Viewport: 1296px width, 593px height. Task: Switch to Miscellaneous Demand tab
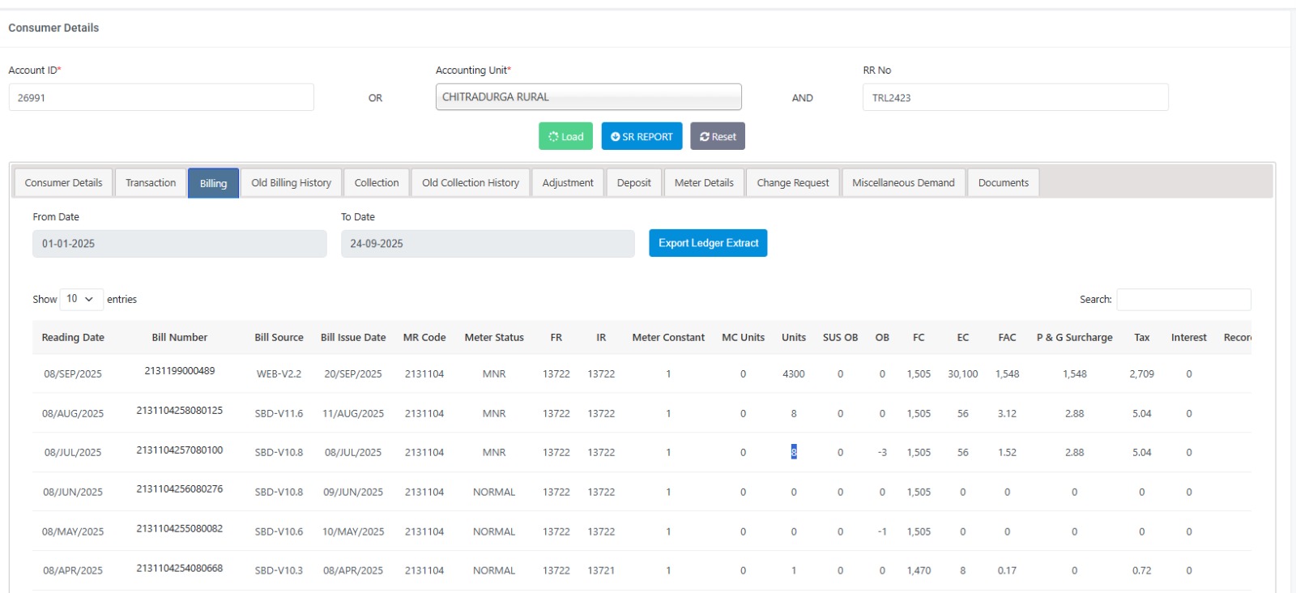[903, 183]
